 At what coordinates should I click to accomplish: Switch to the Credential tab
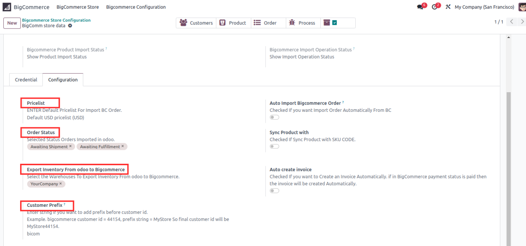pyautogui.click(x=26, y=80)
